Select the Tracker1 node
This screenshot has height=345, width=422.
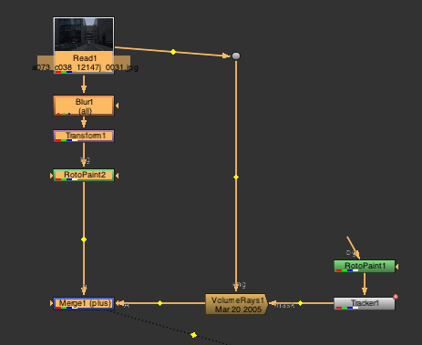click(365, 303)
